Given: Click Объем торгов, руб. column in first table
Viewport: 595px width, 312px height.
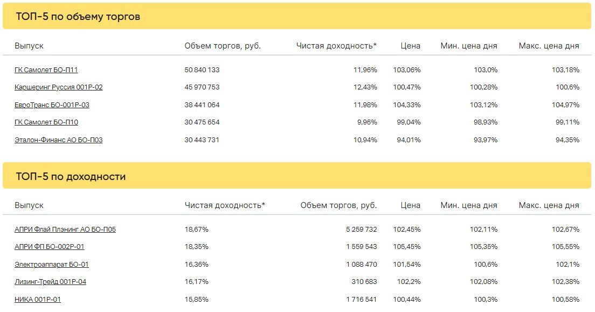Looking at the screenshot, I should click(x=223, y=46).
